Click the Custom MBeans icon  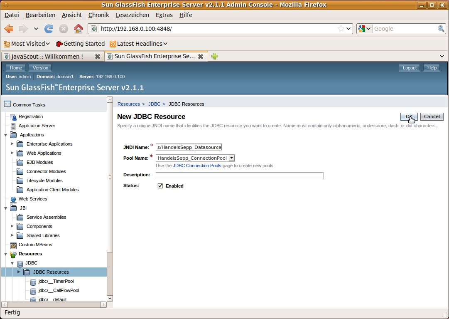[13, 245]
